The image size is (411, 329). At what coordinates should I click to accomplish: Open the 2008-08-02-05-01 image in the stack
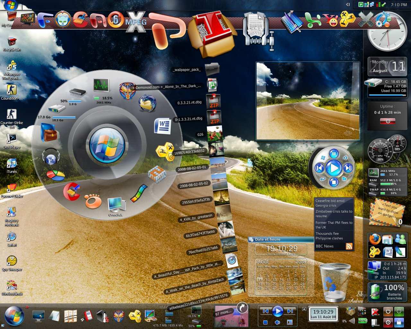pos(218,164)
